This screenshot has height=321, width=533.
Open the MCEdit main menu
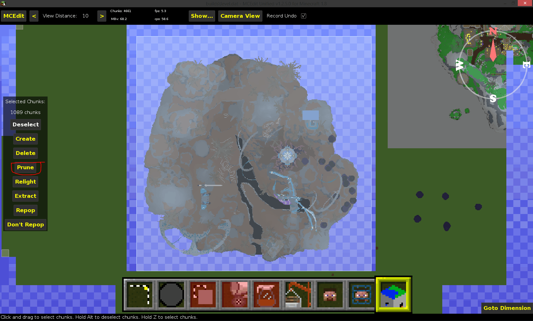coord(14,16)
